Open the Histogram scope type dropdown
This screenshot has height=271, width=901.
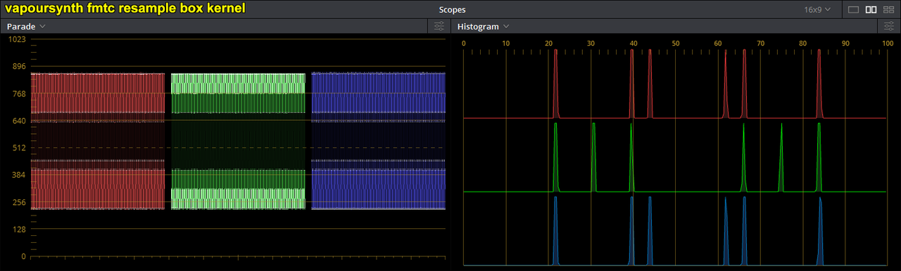483,27
